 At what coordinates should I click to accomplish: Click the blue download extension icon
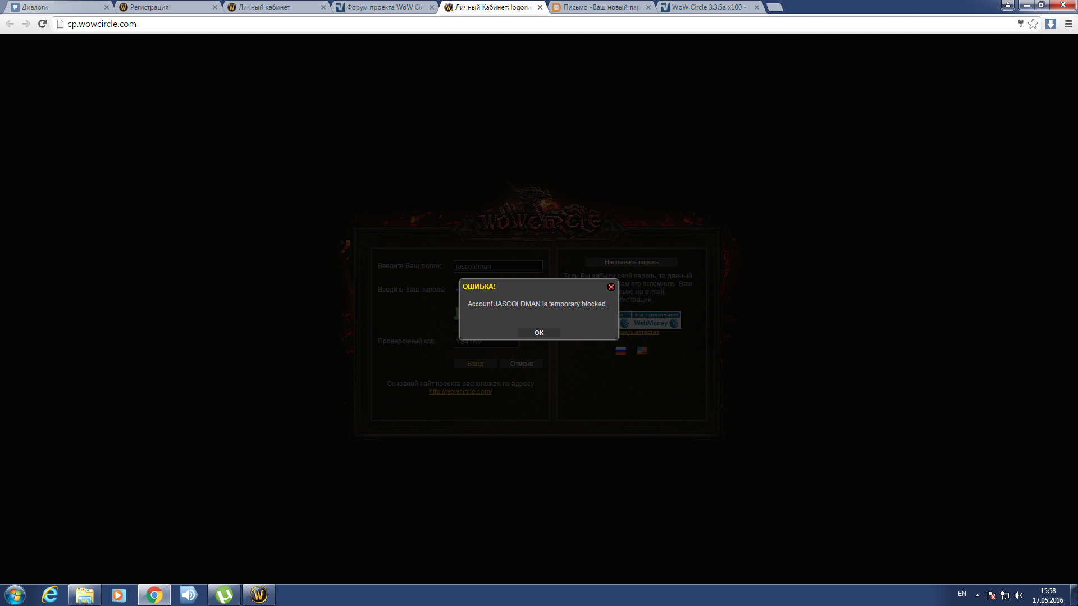(1050, 24)
